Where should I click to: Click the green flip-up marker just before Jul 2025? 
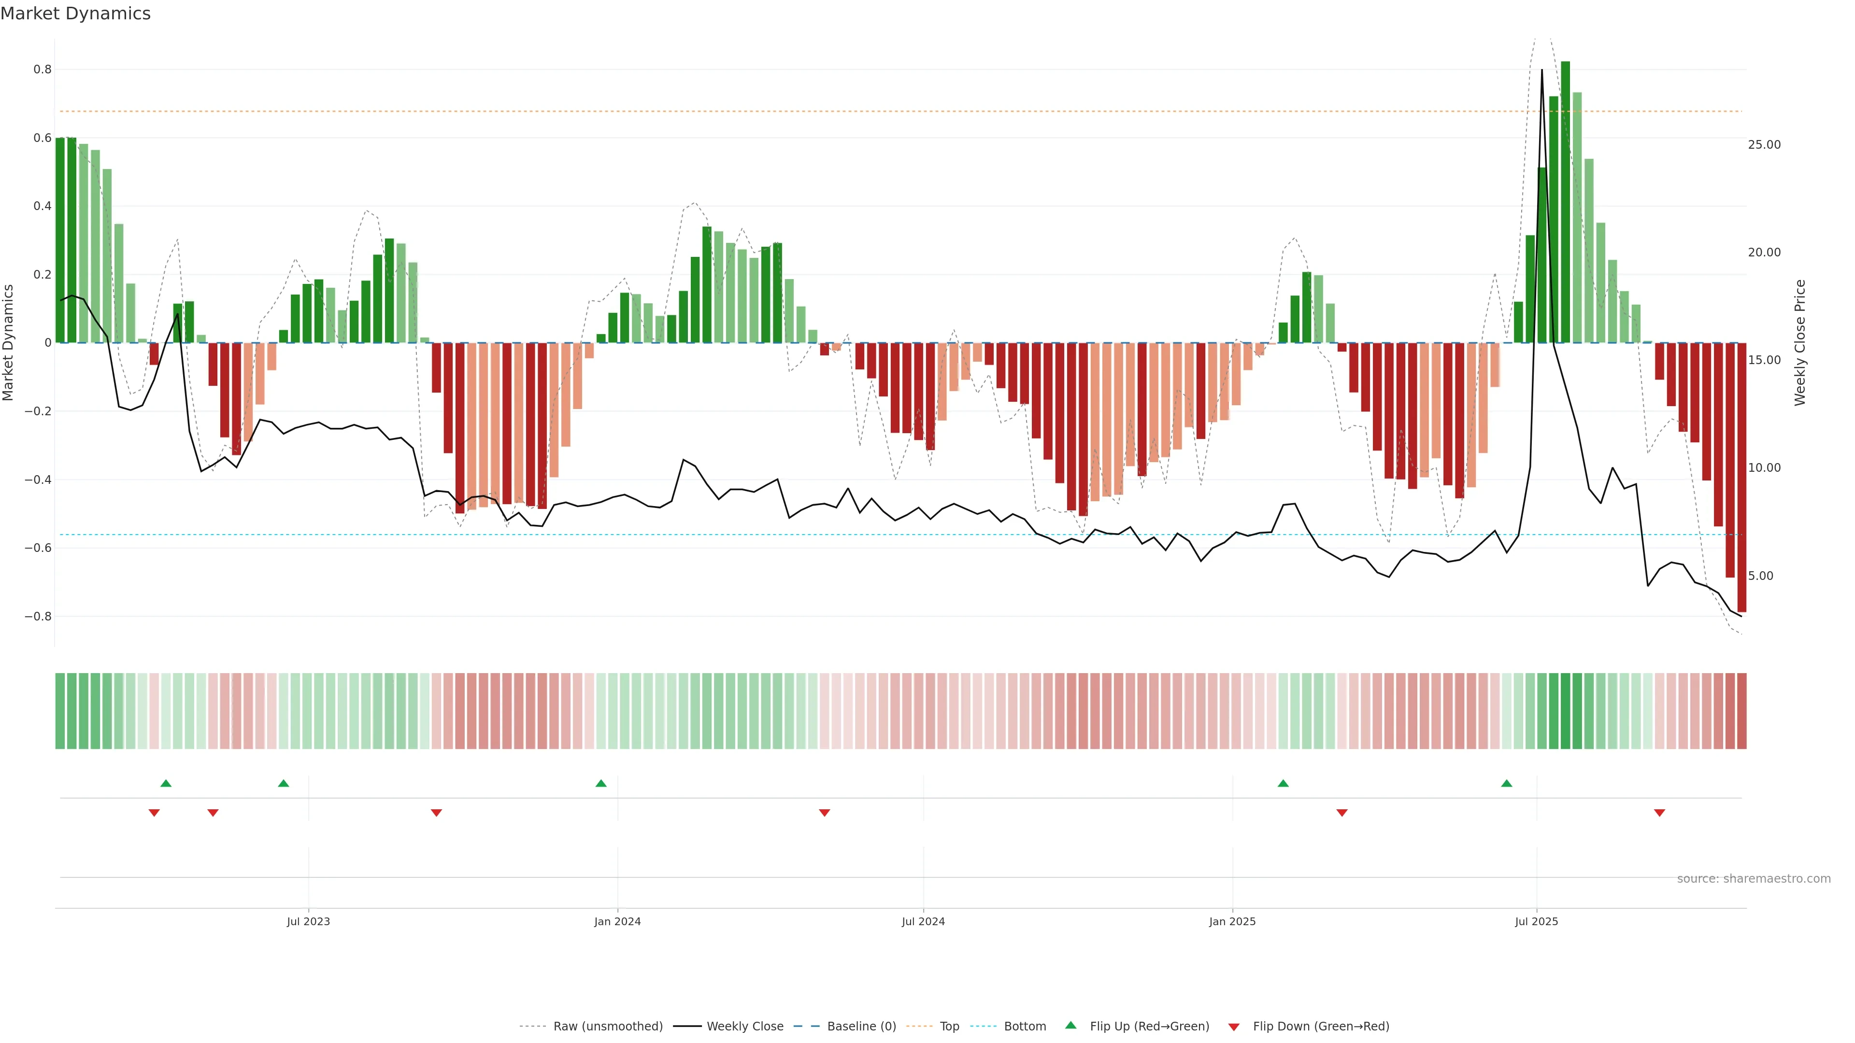(x=1507, y=783)
